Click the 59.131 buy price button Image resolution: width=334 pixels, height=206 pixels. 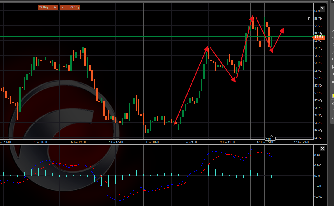[70, 8]
